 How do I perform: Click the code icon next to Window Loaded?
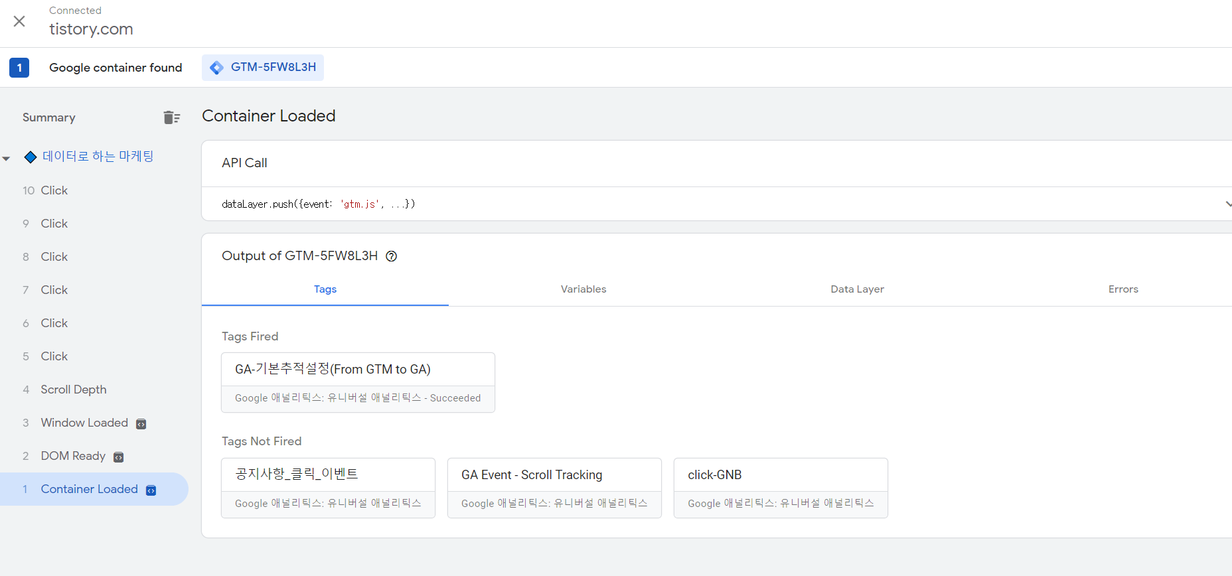141,424
